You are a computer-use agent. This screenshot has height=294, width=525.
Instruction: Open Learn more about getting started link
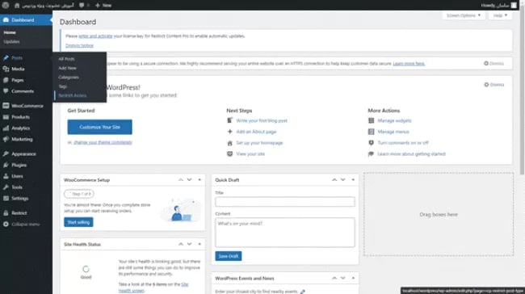click(x=411, y=154)
